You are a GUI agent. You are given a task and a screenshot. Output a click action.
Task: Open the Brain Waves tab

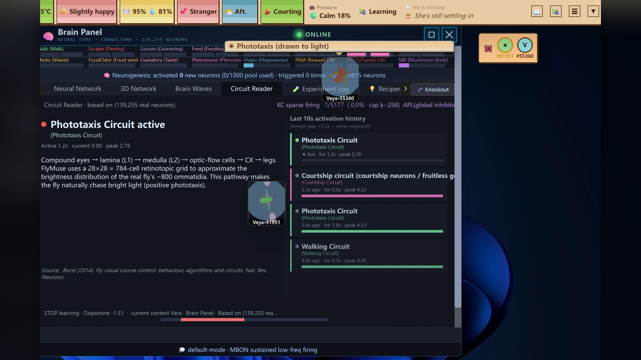(193, 89)
